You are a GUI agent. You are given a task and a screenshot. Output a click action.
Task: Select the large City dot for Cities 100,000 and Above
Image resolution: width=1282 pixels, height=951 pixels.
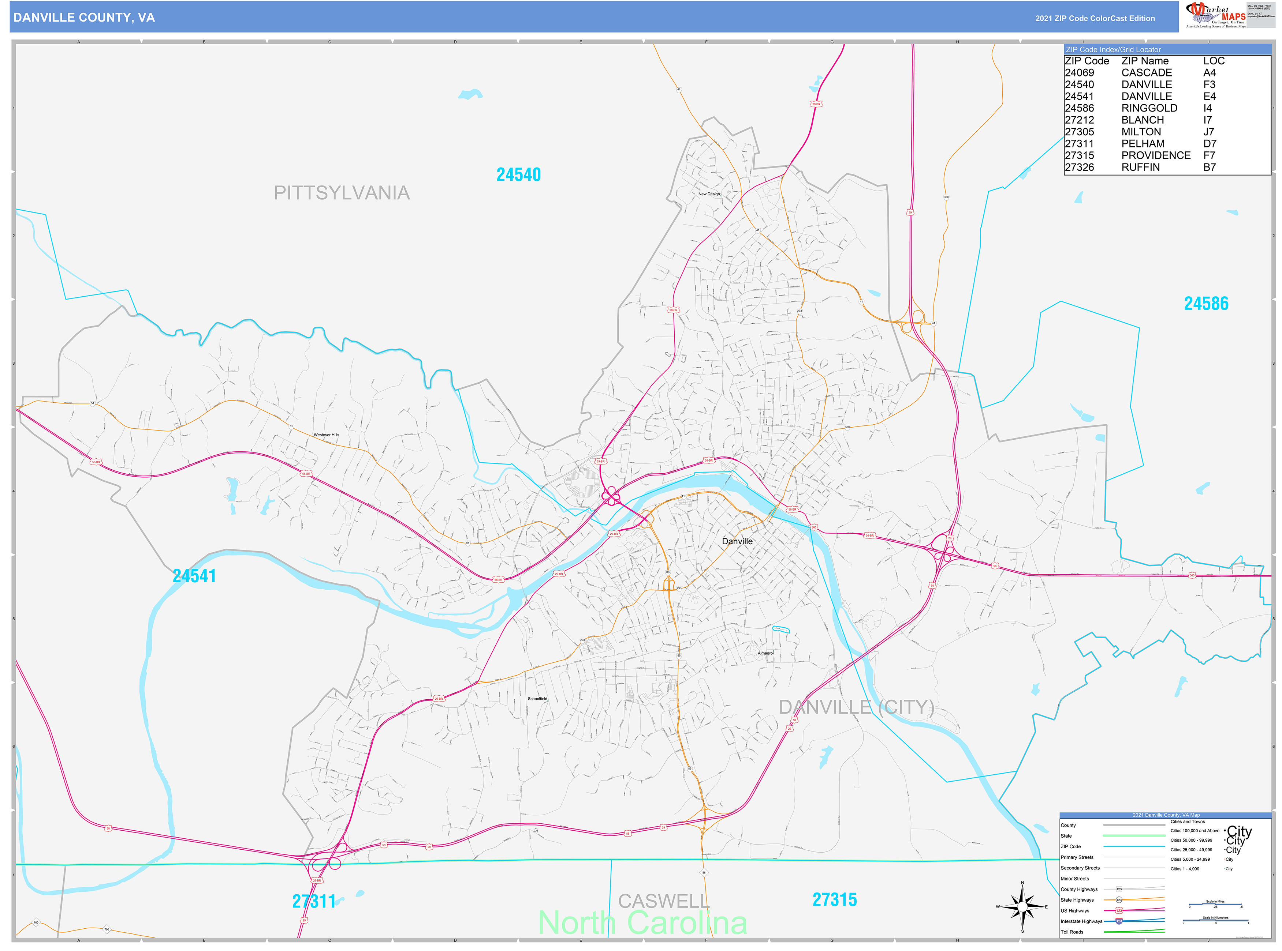click(x=1225, y=831)
